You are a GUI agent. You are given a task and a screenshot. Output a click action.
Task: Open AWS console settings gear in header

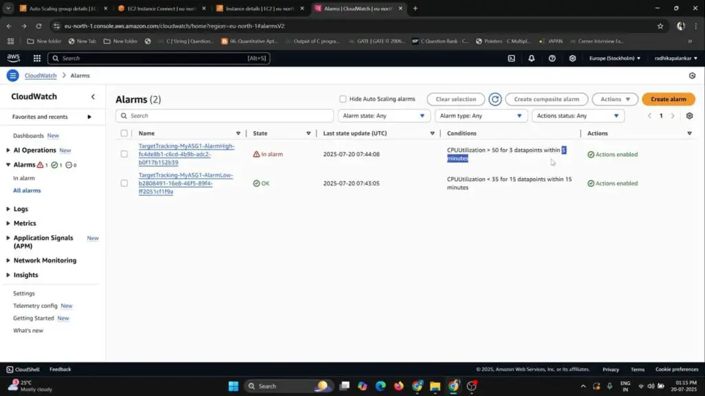tap(572, 58)
